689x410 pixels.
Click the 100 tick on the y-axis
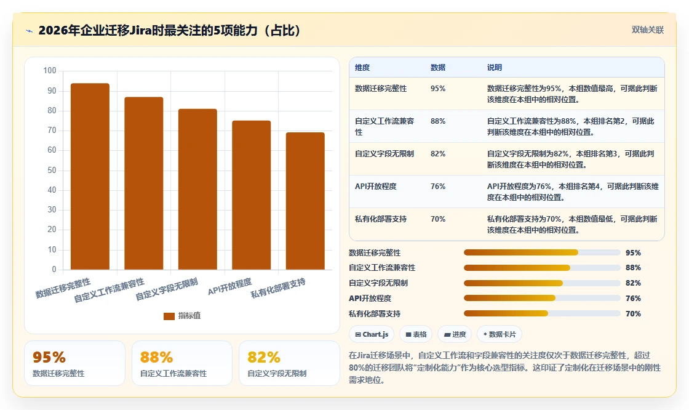(x=50, y=70)
